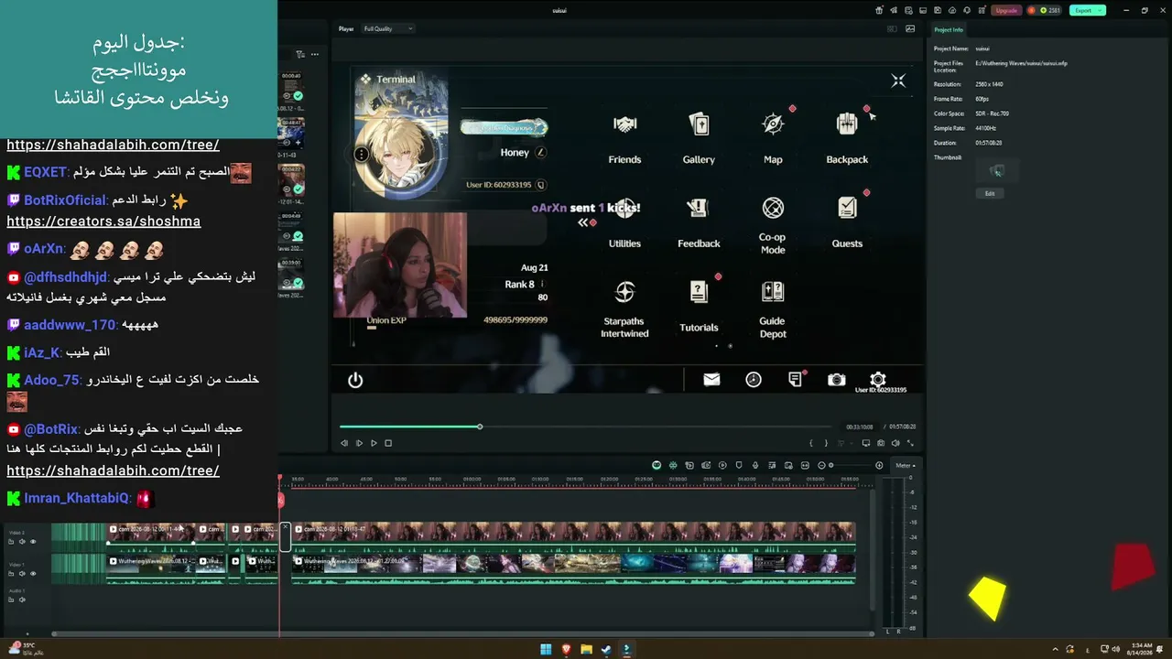Select the Gallery menu item in the preview
This screenshot has width=1172, height=659.
click(x=699, y=138)
